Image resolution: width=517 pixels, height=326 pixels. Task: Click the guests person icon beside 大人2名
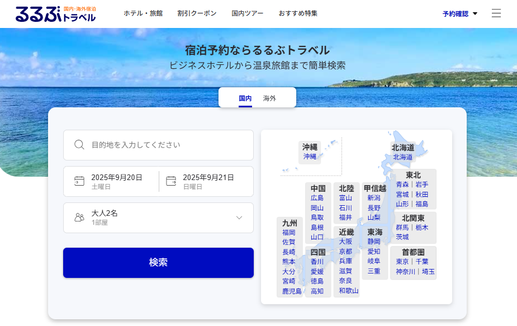(x=79, y=218)
